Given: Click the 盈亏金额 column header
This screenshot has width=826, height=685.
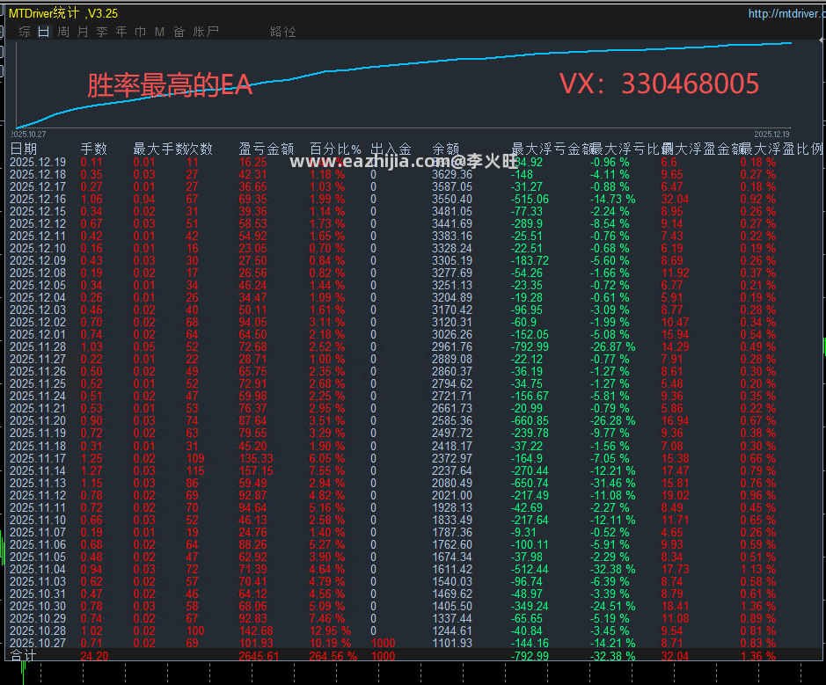Looking at the screenshot, I should [x=266, y=149].
